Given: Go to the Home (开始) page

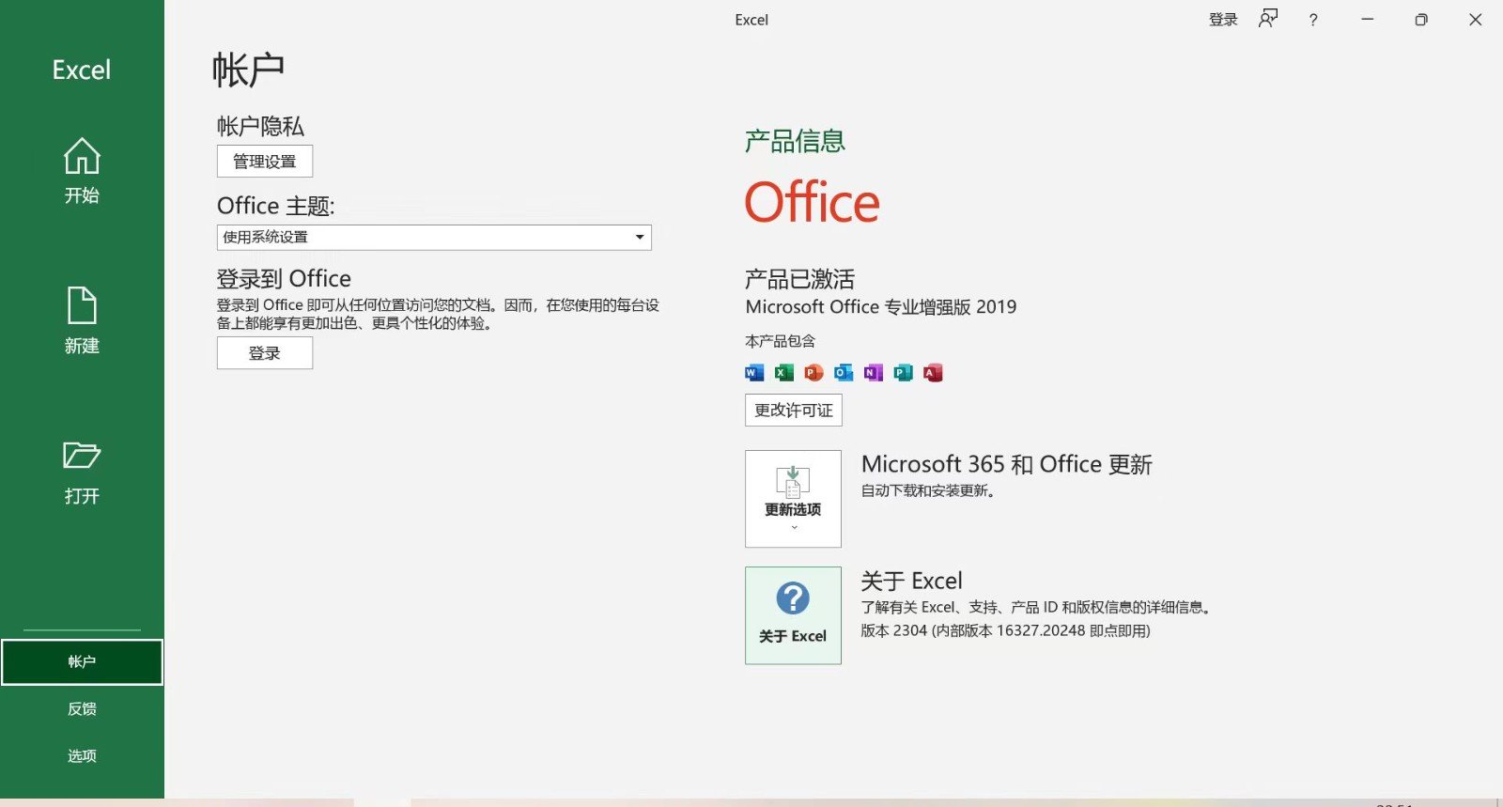Looking at the screenshot, I should pyautogui.click(x=82, y=171).
